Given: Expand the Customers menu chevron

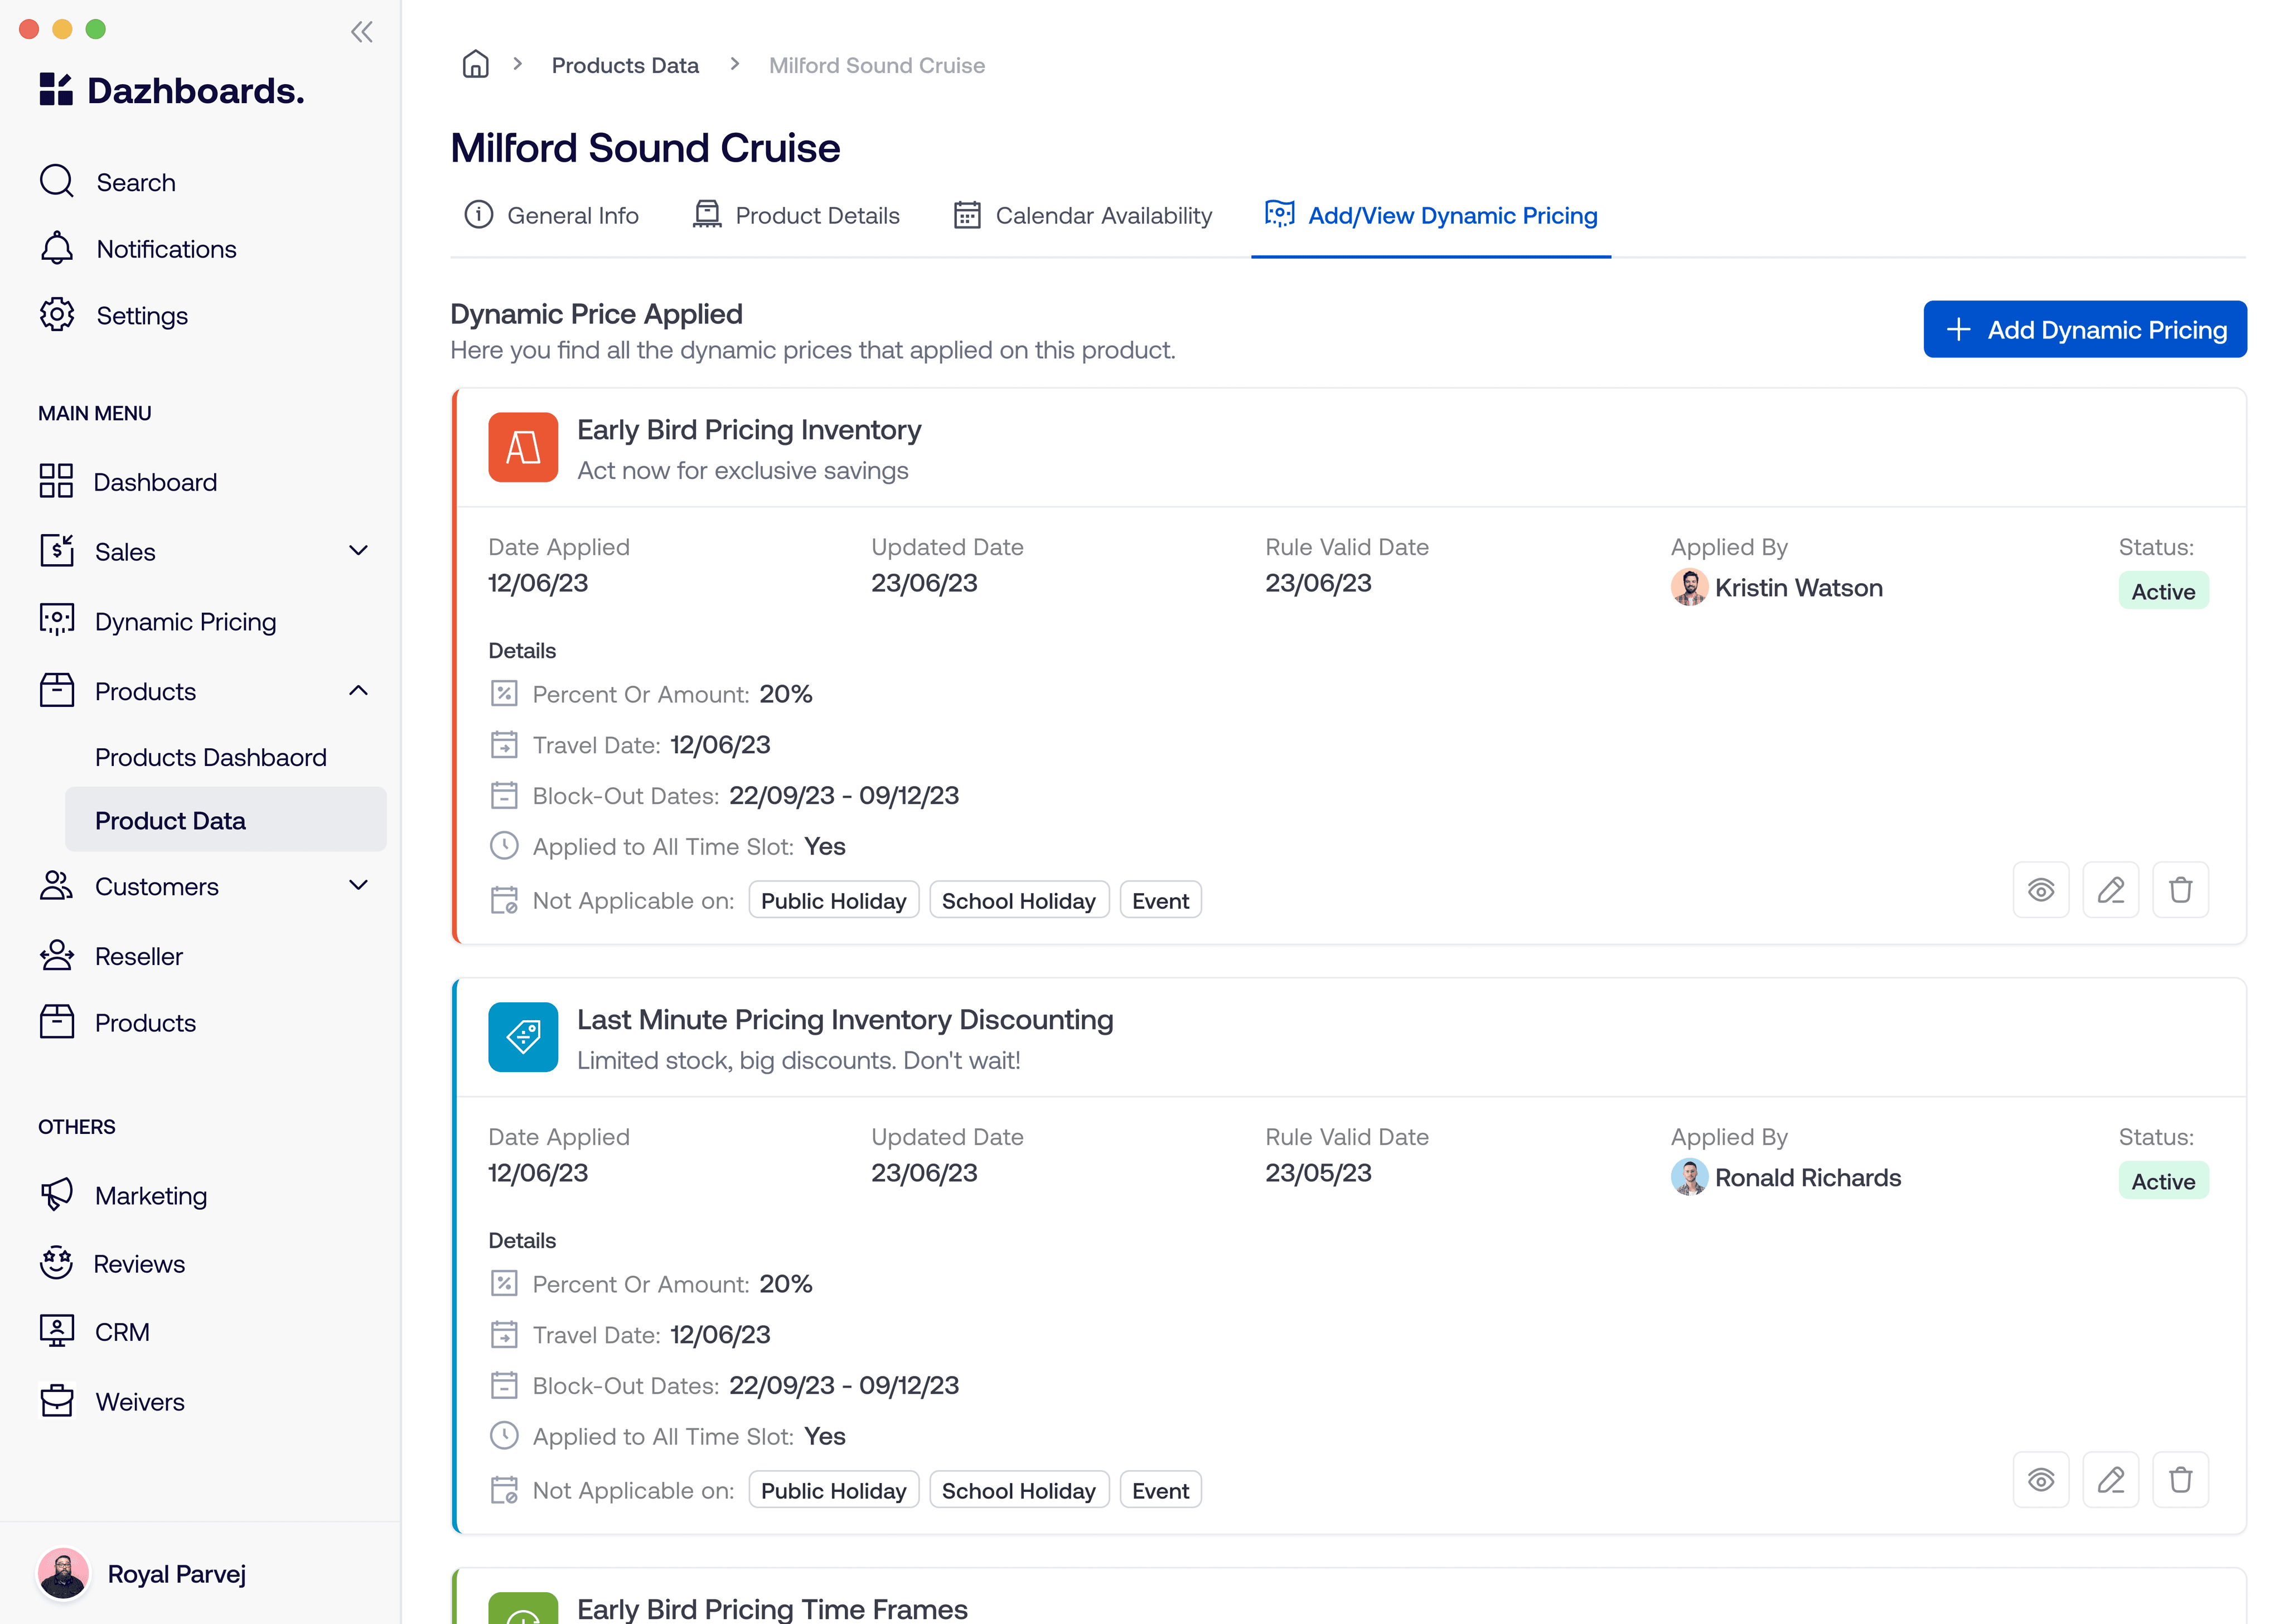Looking at the screenshot, I should point(358,886).
